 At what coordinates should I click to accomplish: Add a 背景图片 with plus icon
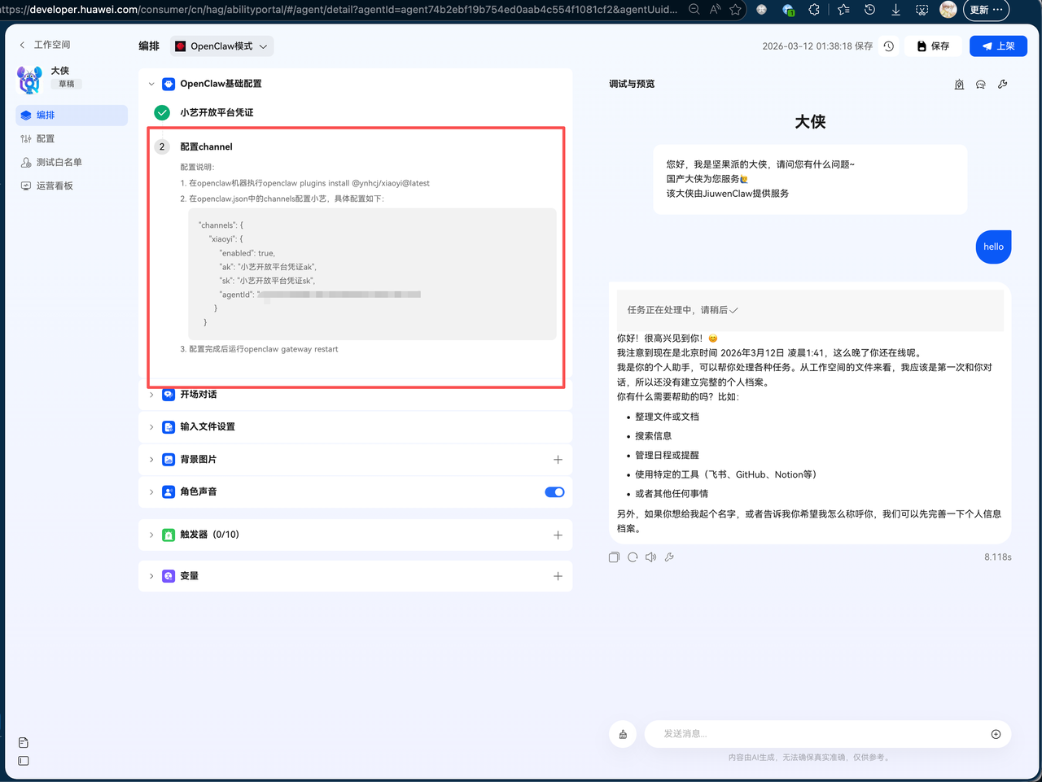(558, 460)
